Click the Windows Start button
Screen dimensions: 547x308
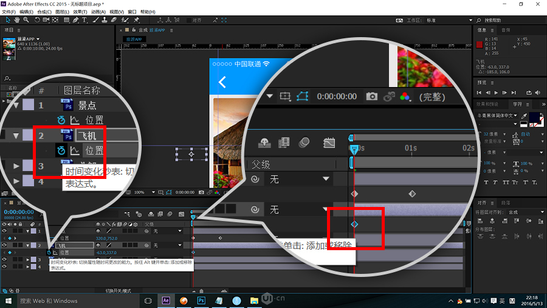tap(9, 301)
